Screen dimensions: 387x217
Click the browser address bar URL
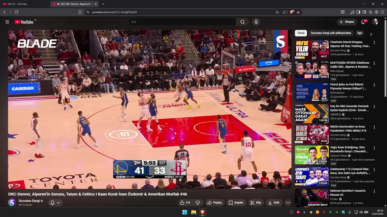114,12
